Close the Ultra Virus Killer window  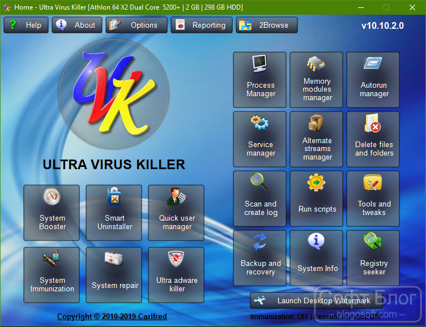412,7
